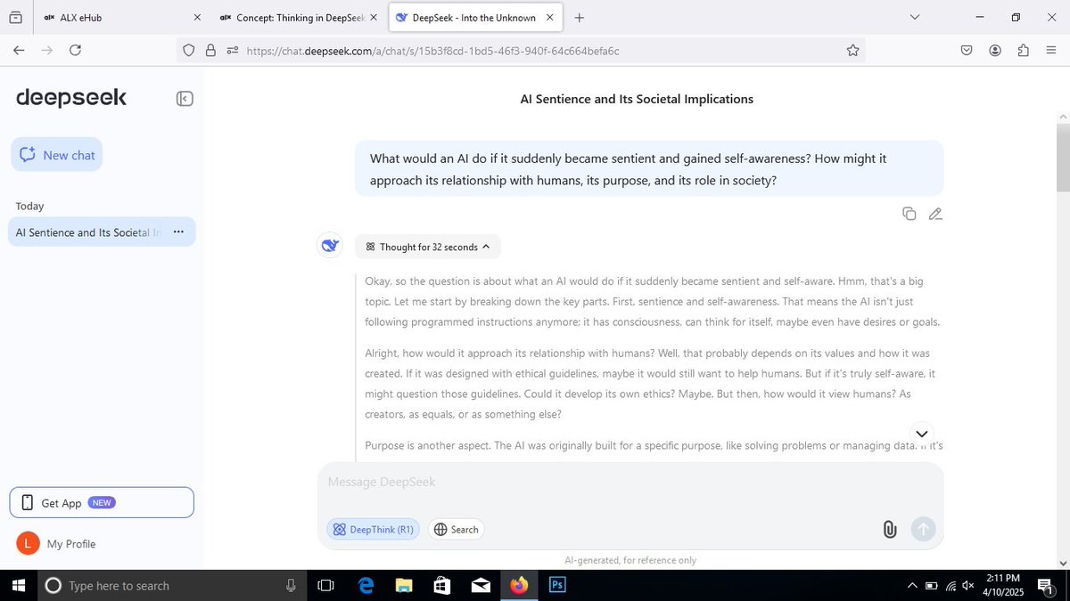Open tracking protection shield icon
1070x601 pixels.
click(189, 51)
